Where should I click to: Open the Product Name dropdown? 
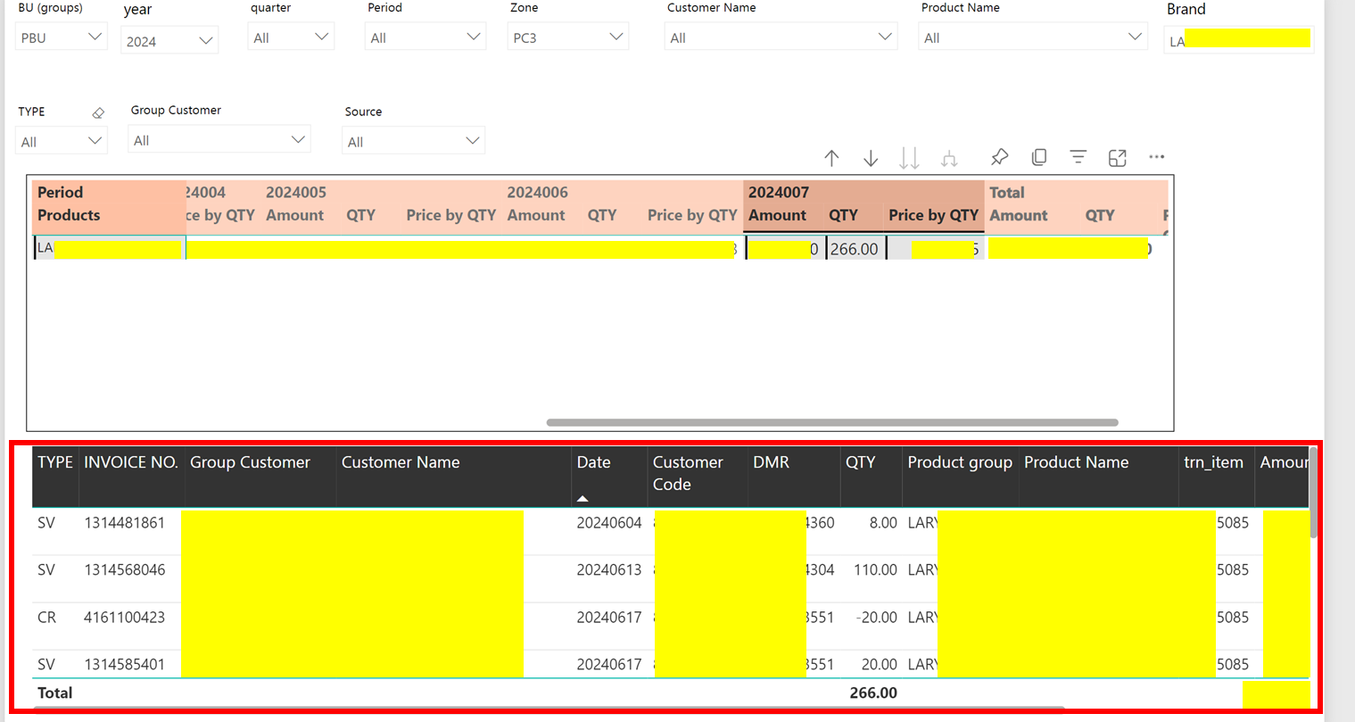pyautogui.click(x=1032, y=37)
